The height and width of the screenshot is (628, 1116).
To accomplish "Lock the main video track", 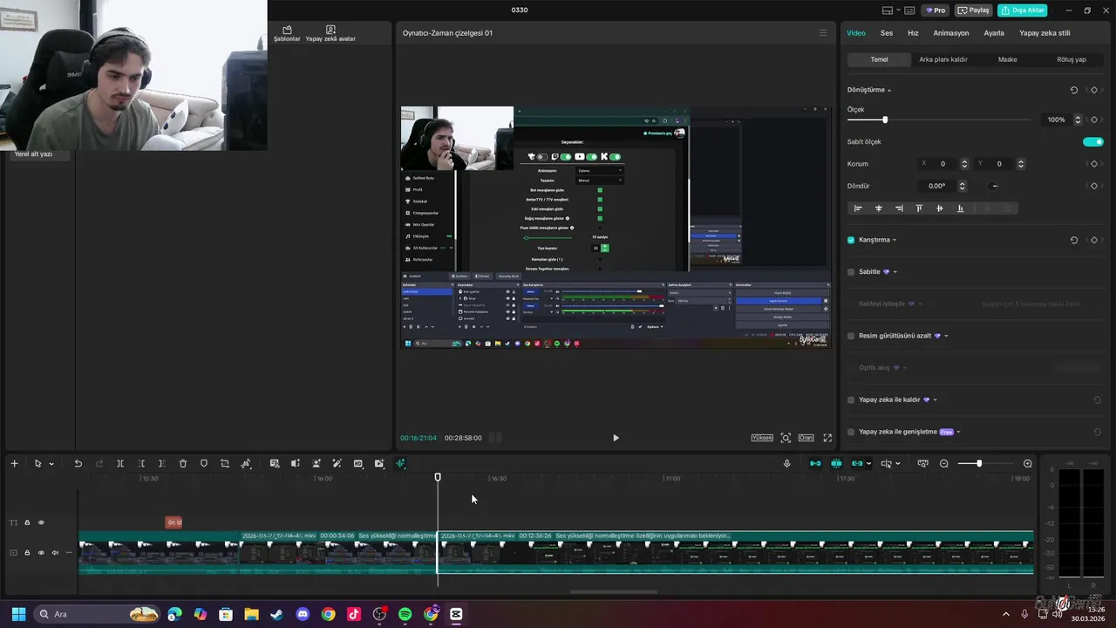I will tap(27, 552).
